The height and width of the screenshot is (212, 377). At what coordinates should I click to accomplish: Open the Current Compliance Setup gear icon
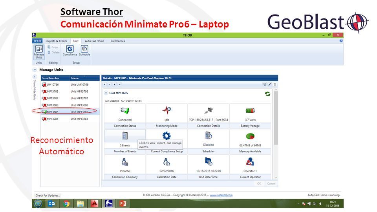[167, 136]
